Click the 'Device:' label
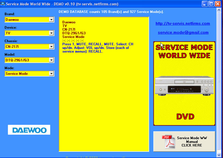Viewport: 223px width, 158px height. point(11,28)
